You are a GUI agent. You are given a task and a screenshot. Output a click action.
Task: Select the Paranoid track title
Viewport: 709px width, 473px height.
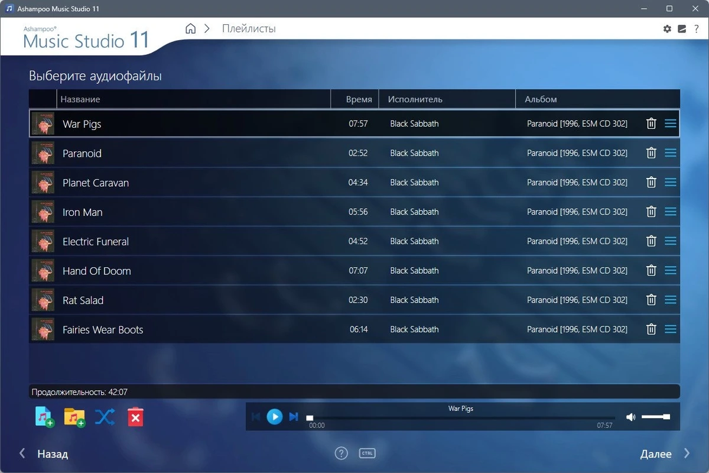[x=82, y=153]
